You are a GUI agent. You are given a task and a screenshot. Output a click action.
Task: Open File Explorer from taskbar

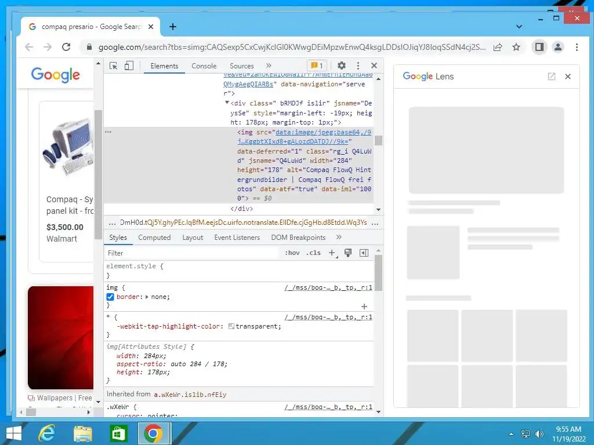tap(83, 433)
